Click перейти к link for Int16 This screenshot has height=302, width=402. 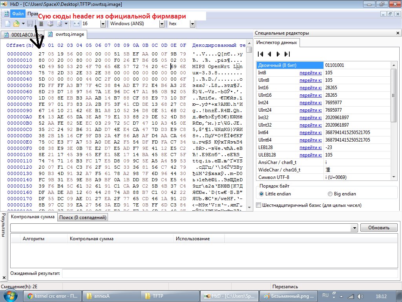coord(311,88)
